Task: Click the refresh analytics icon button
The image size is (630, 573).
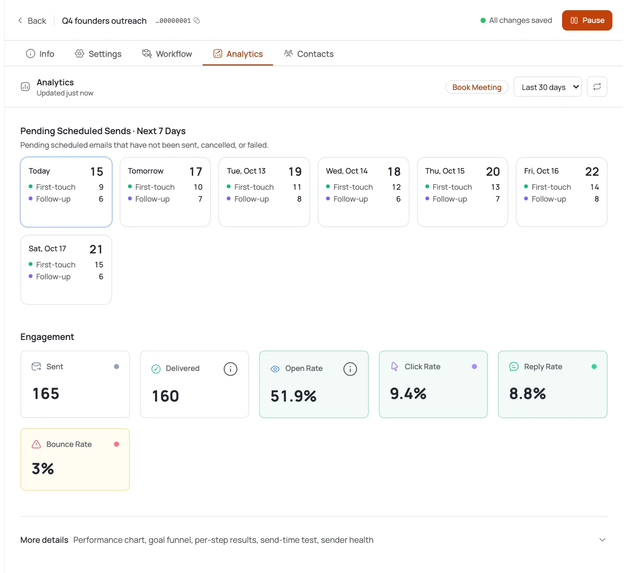Action: 597,87
